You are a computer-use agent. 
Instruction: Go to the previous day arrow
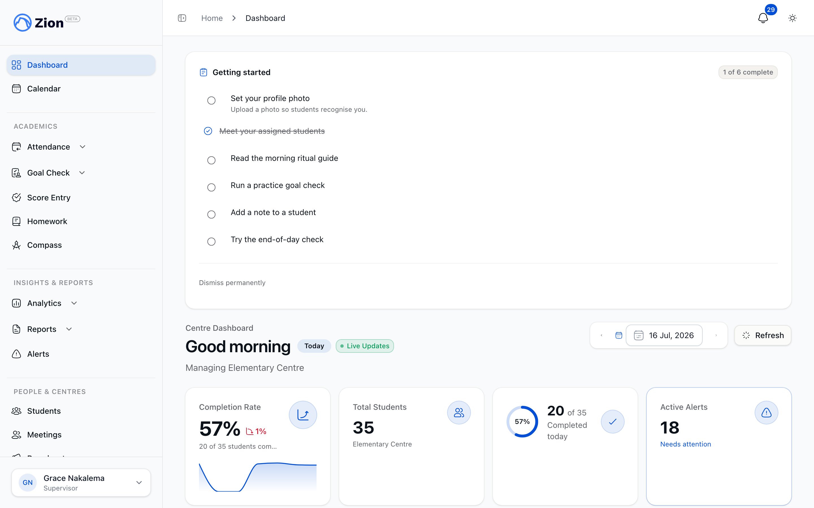[x=601, y=335]
